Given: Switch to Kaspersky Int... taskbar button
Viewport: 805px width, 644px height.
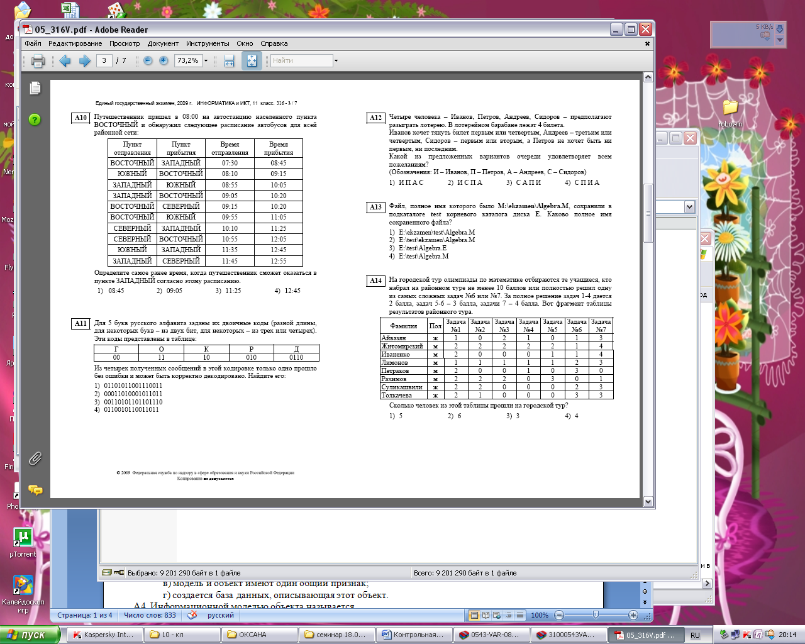Looking at the screenshot, I should [x=104, y=635].
